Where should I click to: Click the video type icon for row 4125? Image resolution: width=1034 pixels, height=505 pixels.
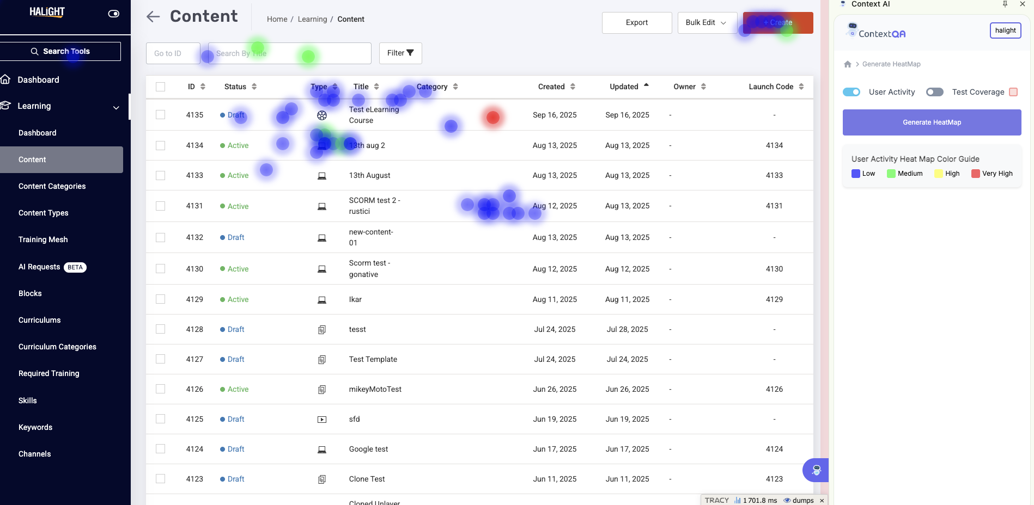pos(322,420)
